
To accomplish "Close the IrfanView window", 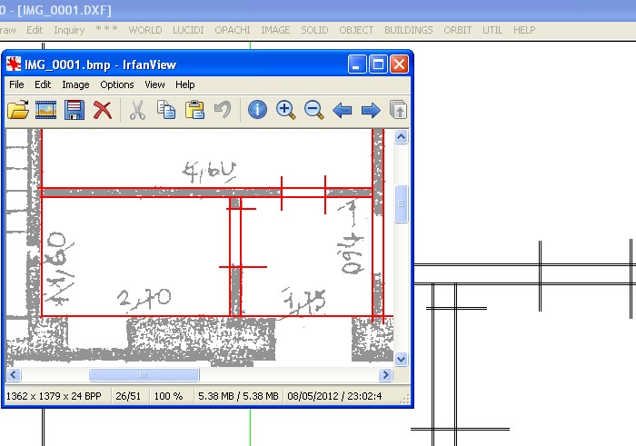I will 399,64.
